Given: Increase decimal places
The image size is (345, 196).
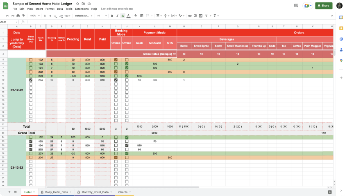Looking at the screenshot, I should (x=61, y=16).
